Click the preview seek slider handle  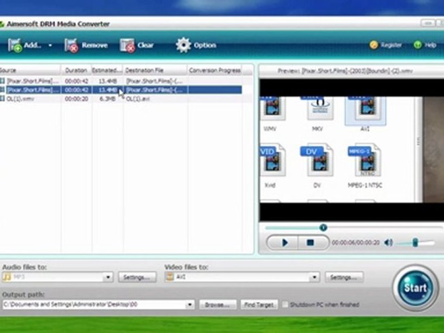(323, 228)
